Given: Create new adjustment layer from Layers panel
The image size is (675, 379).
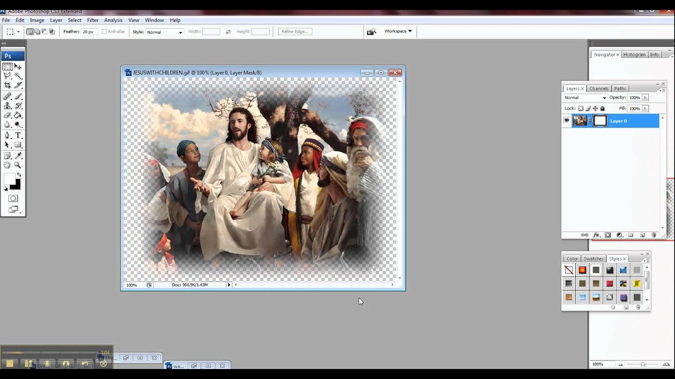Looking at the screenshot, I should [620, 235].
